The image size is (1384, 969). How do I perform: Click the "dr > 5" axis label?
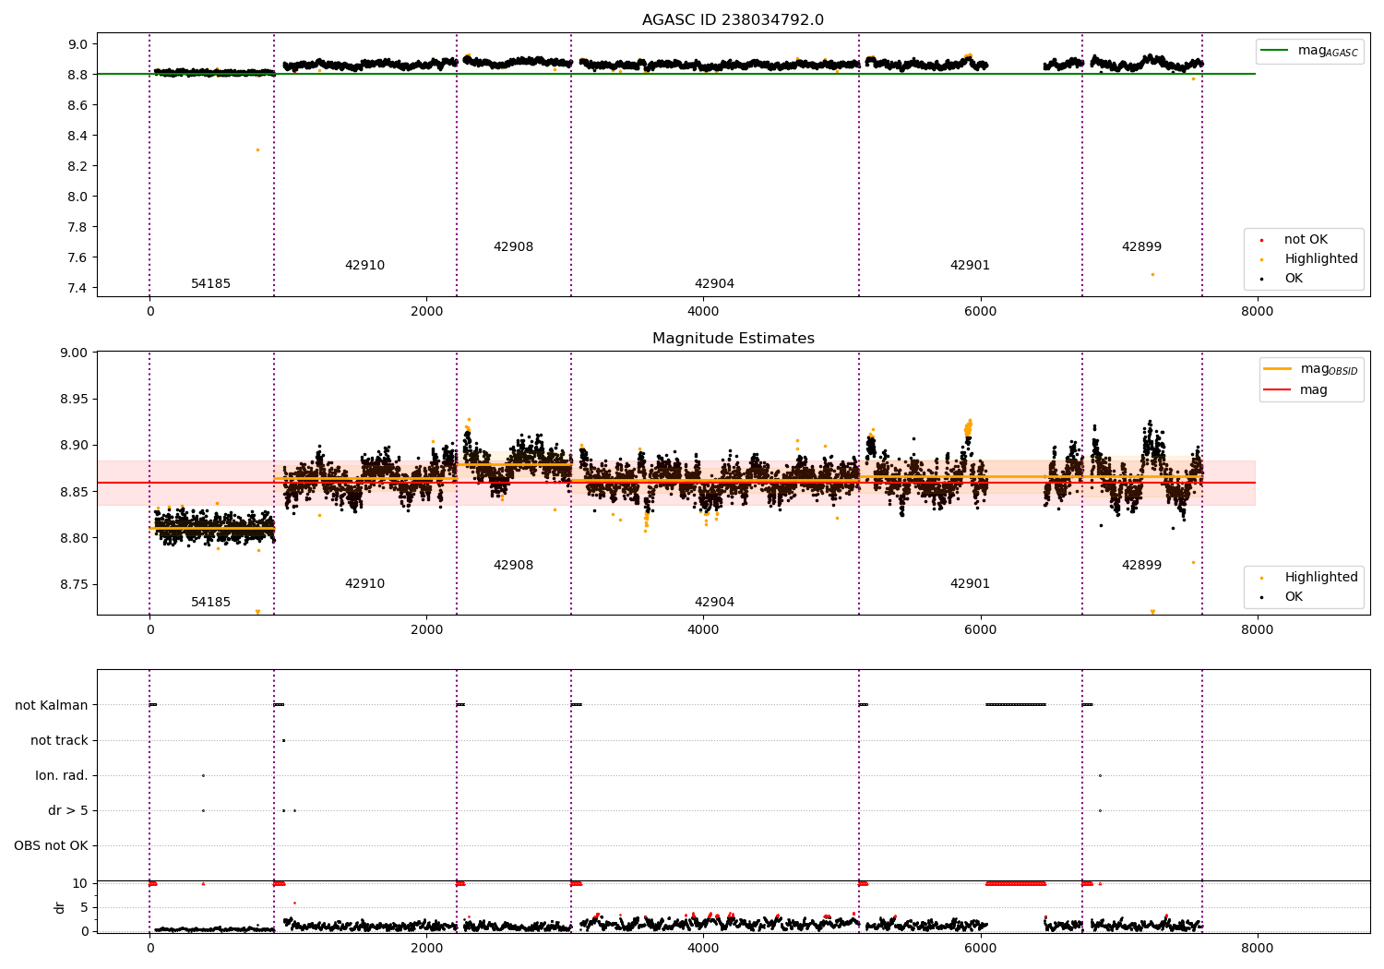[x=68, y=811]
